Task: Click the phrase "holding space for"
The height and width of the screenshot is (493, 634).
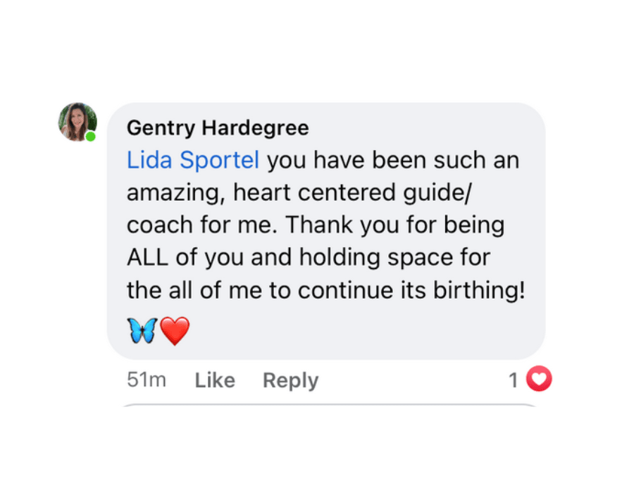Action: click(394, 258)
